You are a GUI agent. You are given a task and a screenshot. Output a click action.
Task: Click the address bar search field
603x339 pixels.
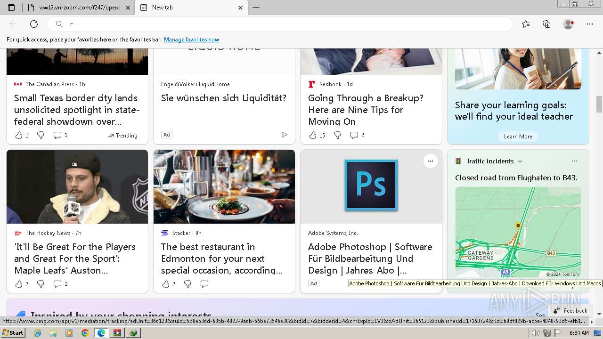click(x=281, y=24)
